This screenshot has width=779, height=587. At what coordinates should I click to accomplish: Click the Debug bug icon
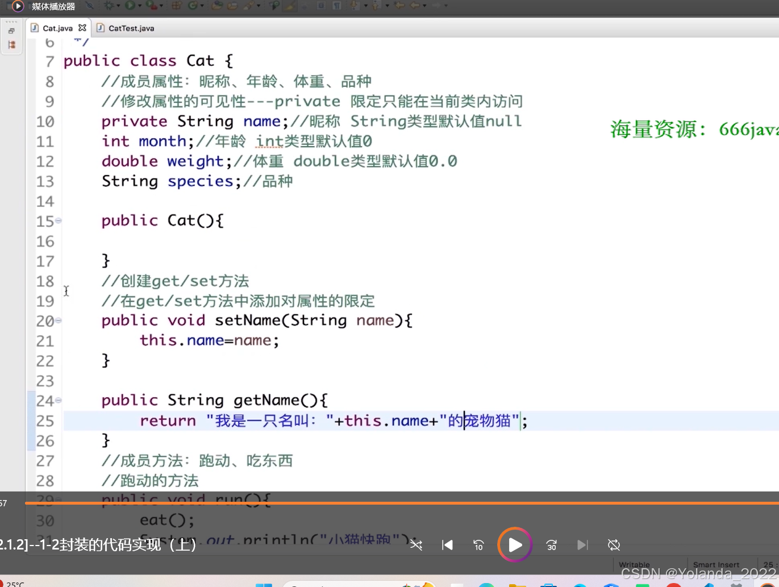point(109,6)
